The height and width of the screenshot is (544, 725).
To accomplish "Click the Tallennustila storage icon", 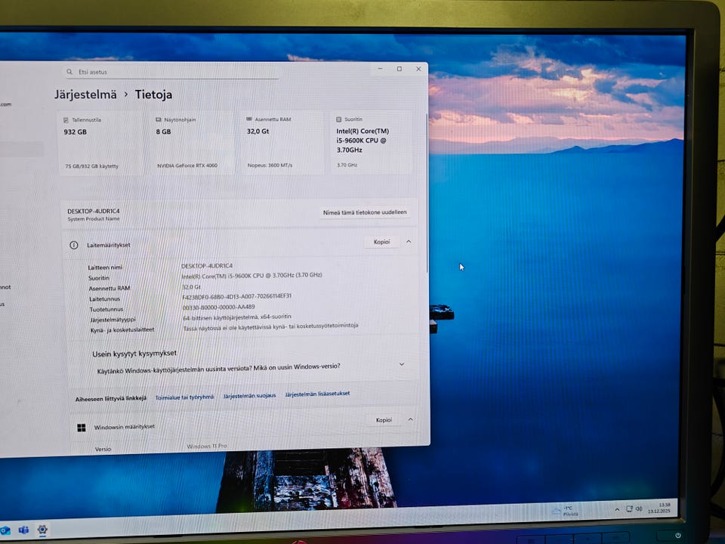I will pos(66,120).
